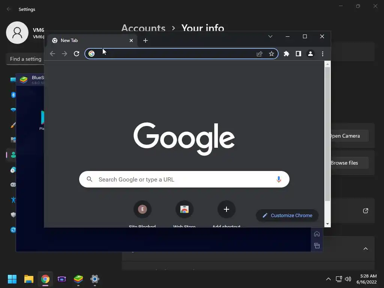Select Accounts icon in Settings sidebar
The height and width of the screenshot is (288, 384).
pyautogui.click(x=13, y=155)
